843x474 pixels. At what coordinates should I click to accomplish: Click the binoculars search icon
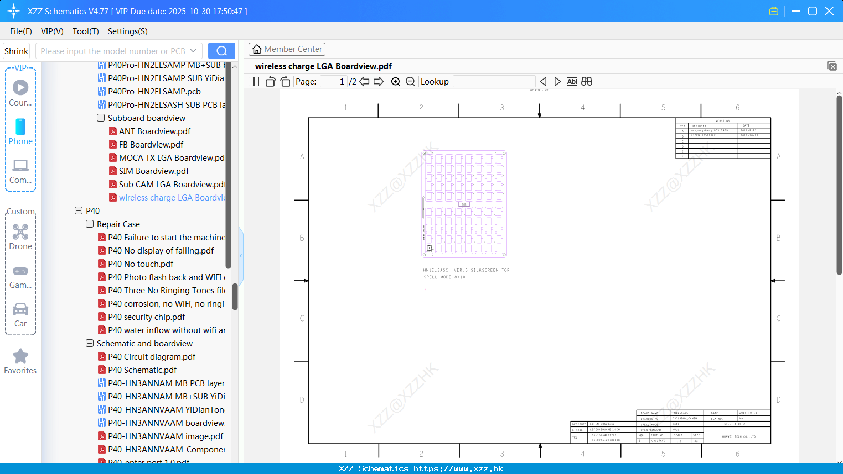(x=587, y=82)
